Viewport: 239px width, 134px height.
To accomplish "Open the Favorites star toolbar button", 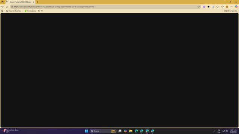I will pyautogui.click(x=223, y=7).
